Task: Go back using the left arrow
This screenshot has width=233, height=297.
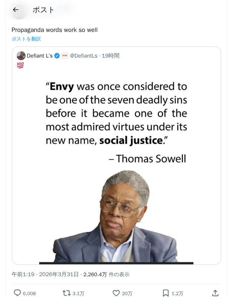Action: 16,10
